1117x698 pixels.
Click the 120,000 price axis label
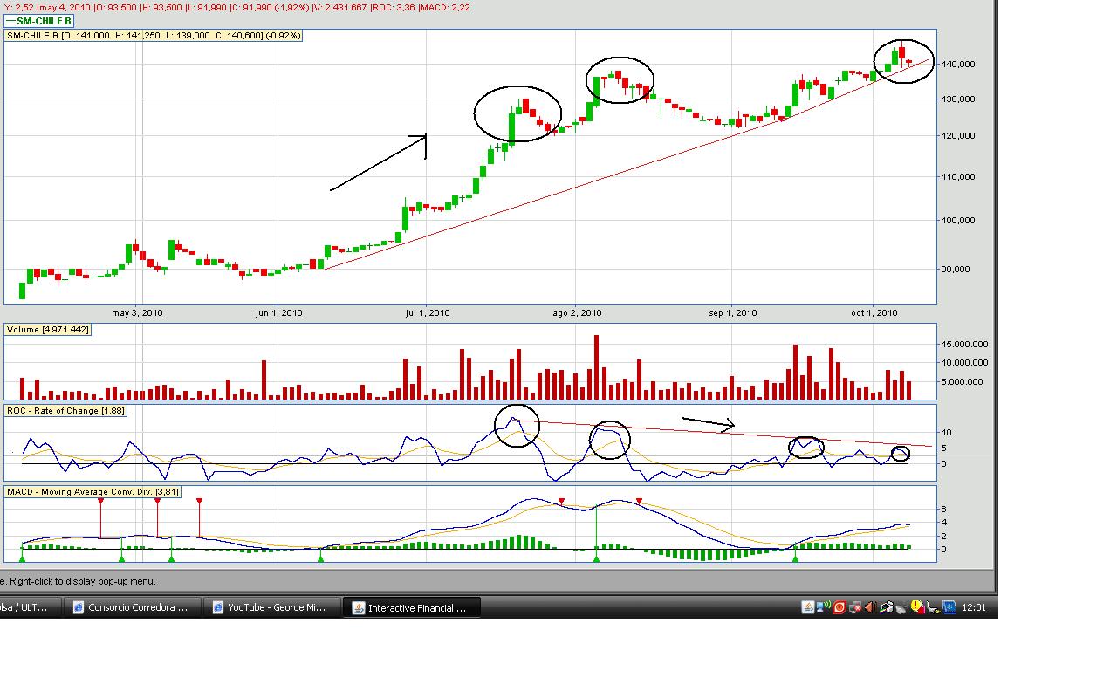click(957, 136)
